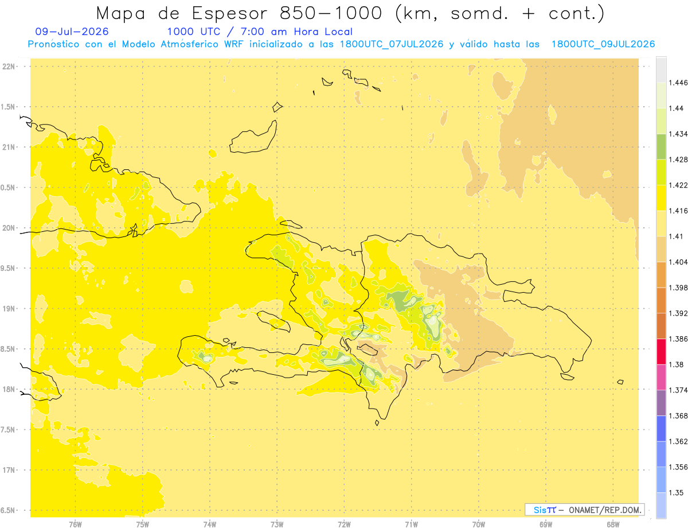Click the '75W' longitude label
688x532 pixels.
143,525
